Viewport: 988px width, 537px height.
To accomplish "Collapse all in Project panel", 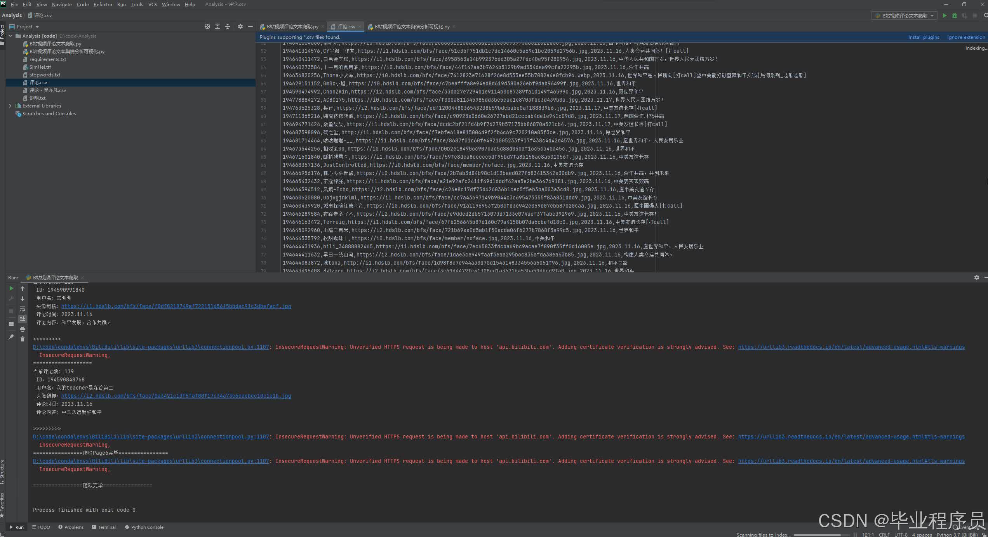I will 228,26.
